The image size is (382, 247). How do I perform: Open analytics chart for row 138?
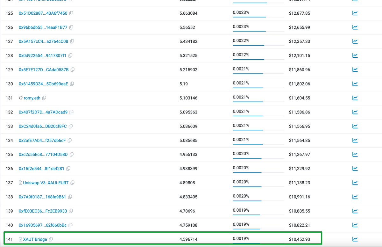(x=355, y=197)
